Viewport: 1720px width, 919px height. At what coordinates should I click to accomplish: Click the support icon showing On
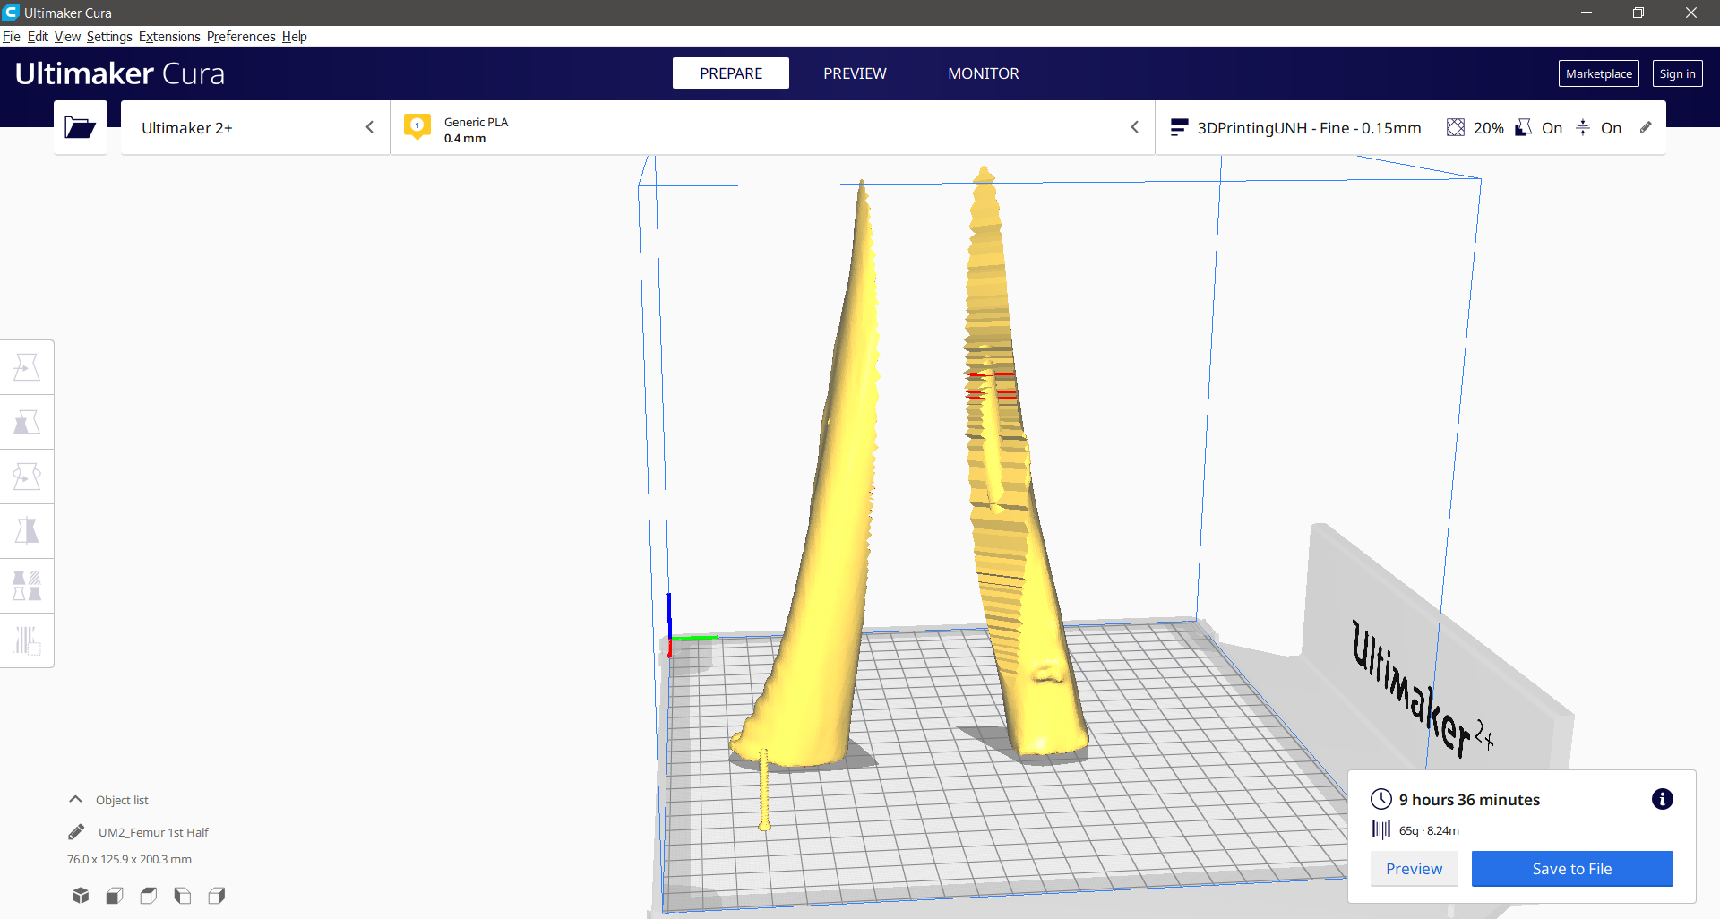1523,127
